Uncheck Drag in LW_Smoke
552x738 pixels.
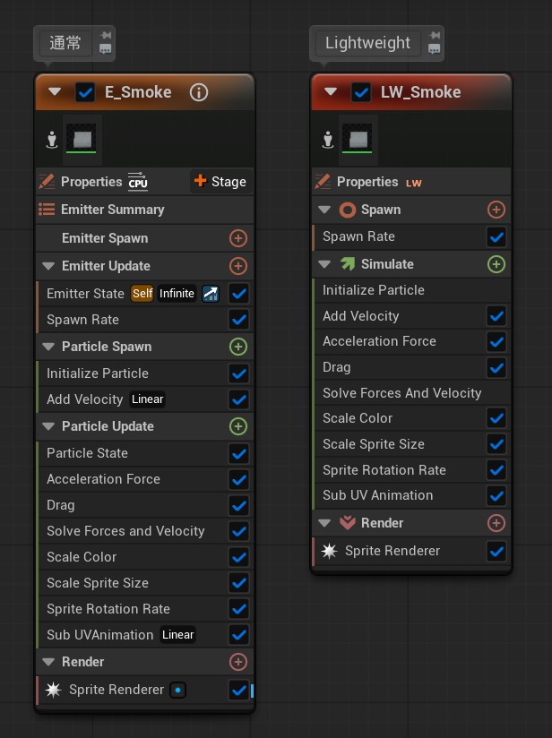pos(496,367)
